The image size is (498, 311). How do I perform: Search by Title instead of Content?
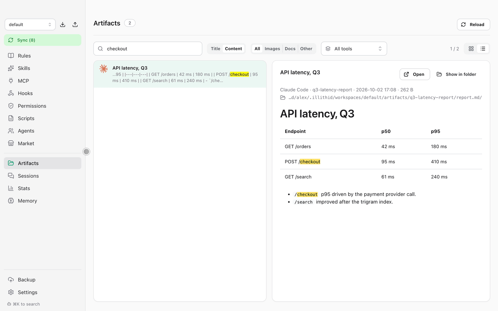coord(216,49)
